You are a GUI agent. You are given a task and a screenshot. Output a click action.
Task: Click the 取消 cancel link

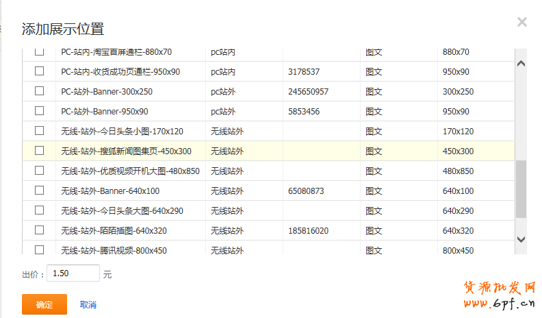pyautogui.click(x=88, y=304)
